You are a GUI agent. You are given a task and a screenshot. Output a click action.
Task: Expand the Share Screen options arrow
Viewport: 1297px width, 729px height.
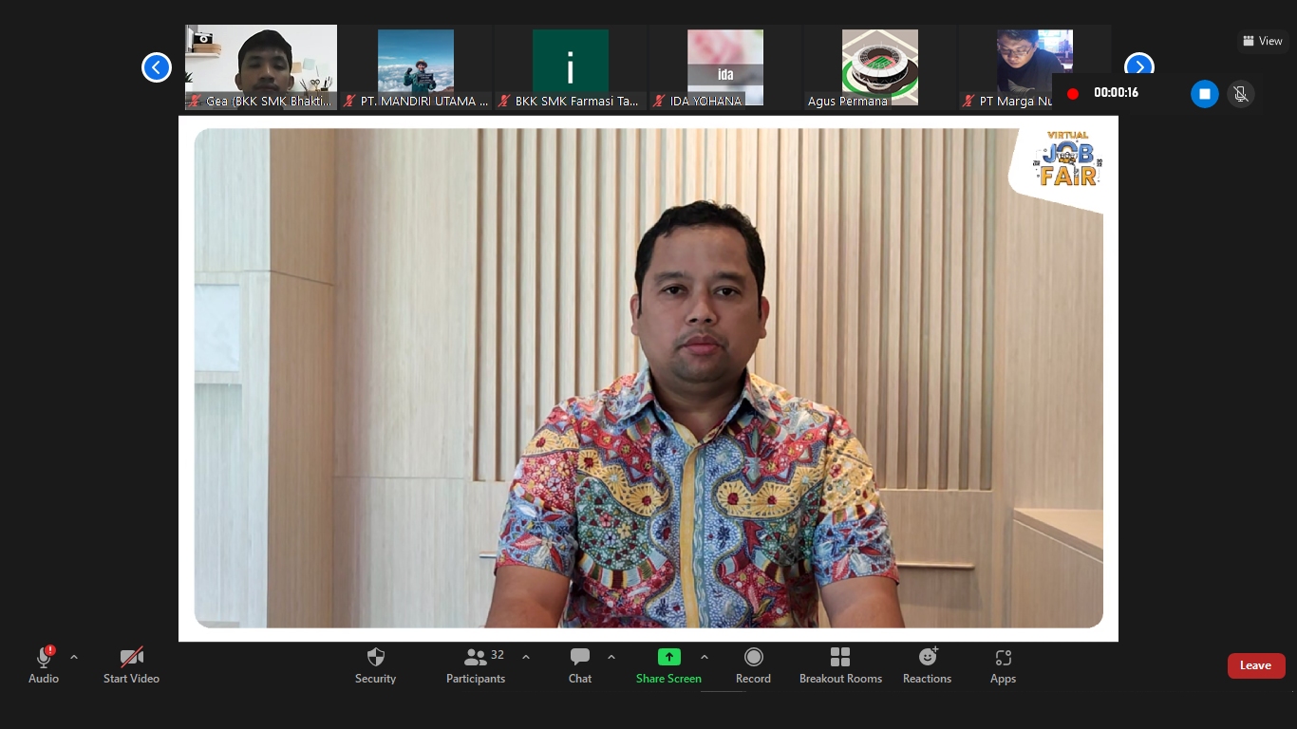704,657
